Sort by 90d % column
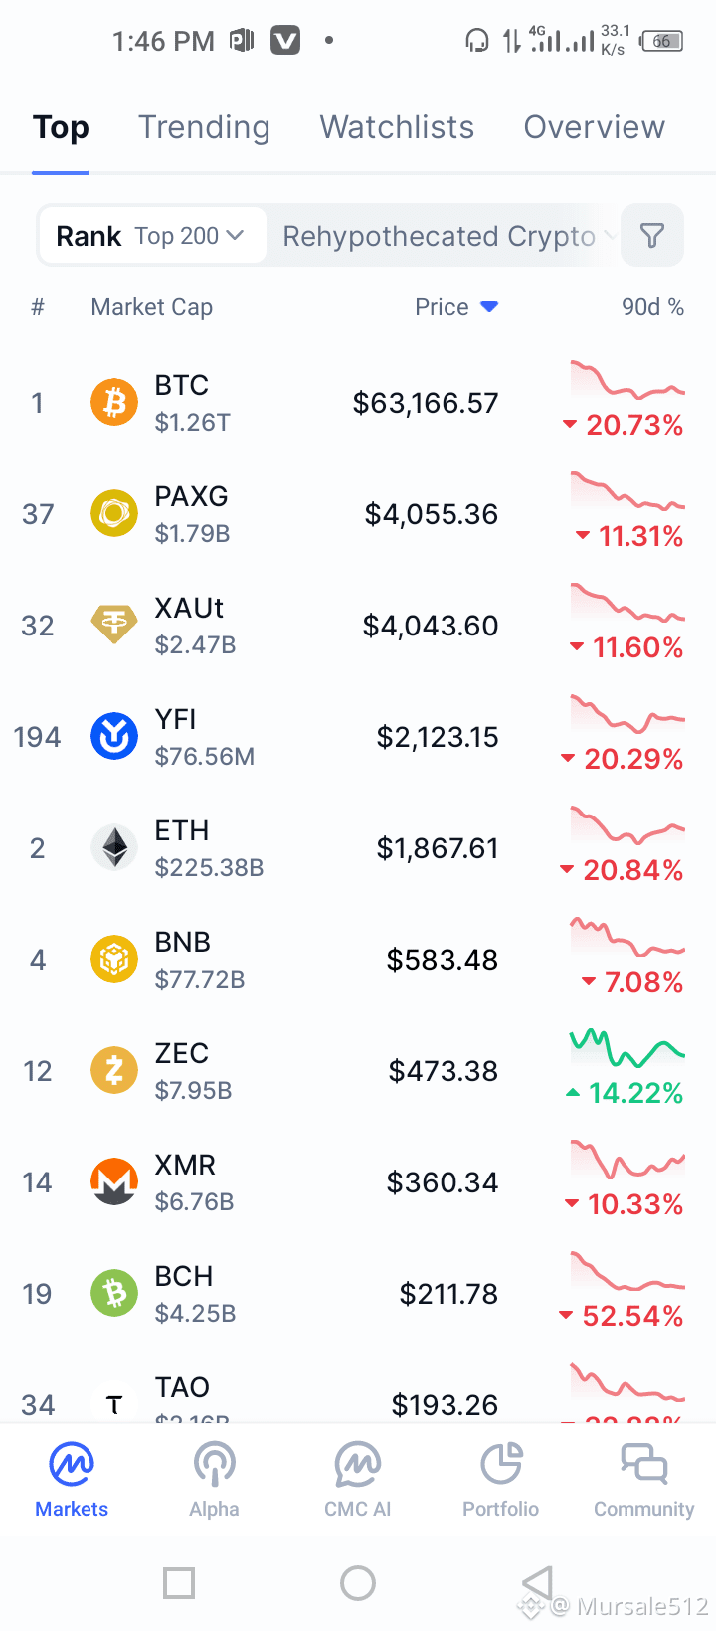 [x=652, y=307]
